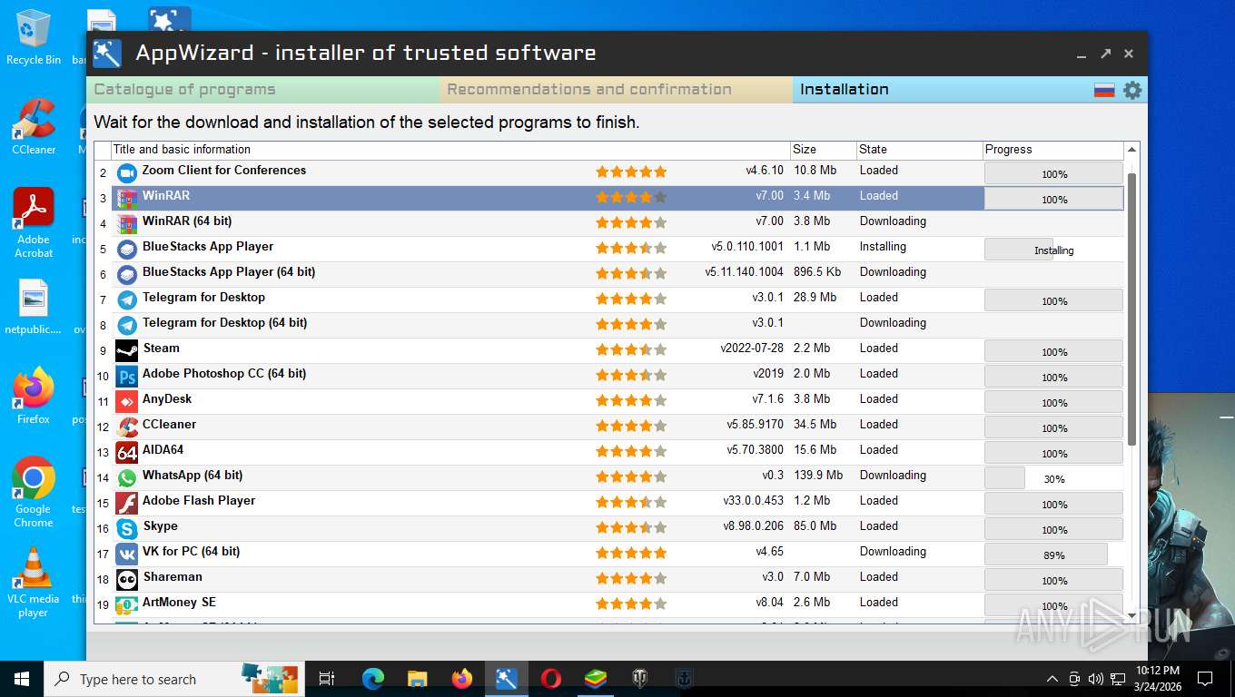
Task: Click the volume icon in system tray
Action: [x=1095, y=678]
